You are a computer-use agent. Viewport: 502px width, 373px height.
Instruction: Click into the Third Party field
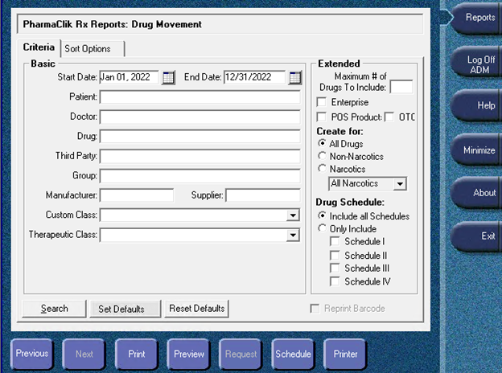(200, 156)
